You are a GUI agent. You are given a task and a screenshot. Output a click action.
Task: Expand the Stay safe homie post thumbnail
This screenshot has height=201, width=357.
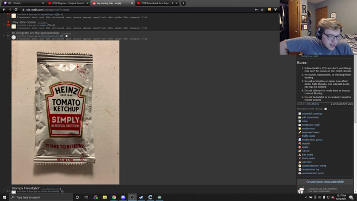13,26
